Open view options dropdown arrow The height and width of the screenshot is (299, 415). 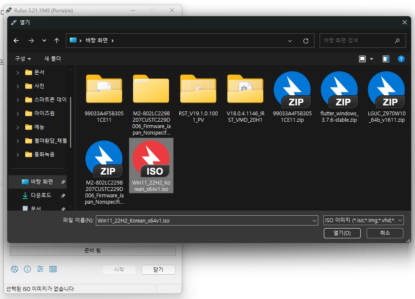point(372,59)
